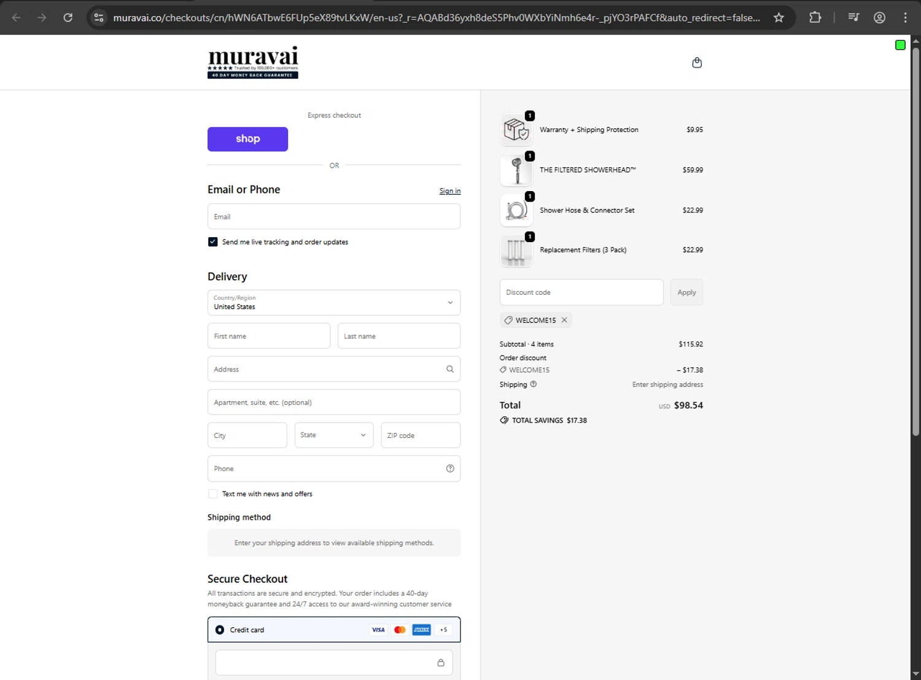The height and width of the screenshot is (680, 921).
Task: Click the WELCOME15 discount tag
Action: click(x=535, y=320)
